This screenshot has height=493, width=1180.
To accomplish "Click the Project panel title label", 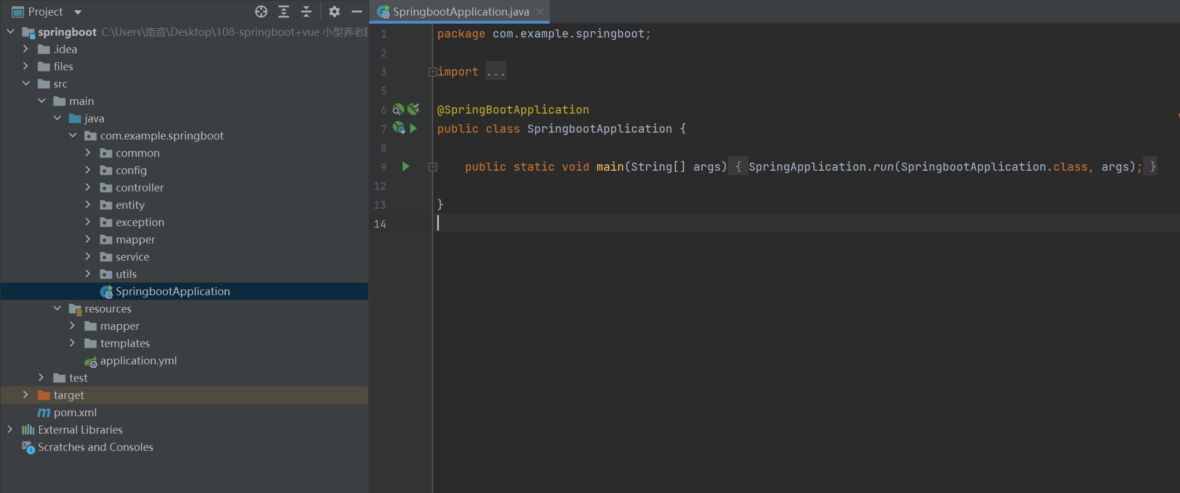I will [46, 12].
